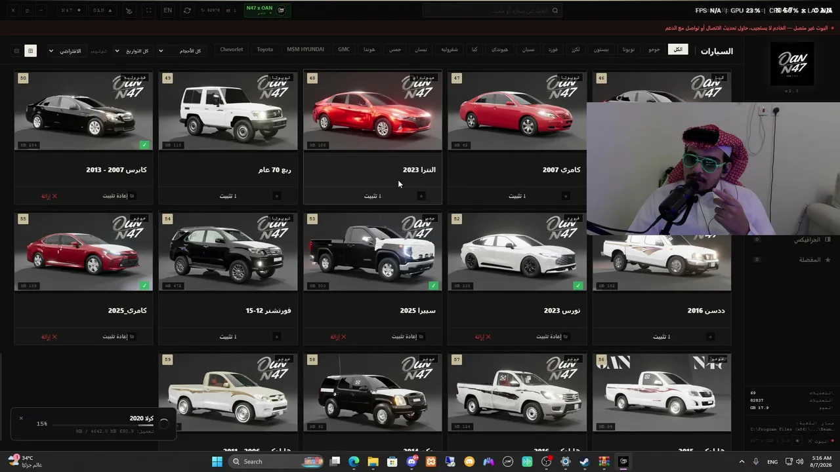840x472 pixels.
Task: Click تثبيت to install ددسن 2016
Action: [661, 337]
